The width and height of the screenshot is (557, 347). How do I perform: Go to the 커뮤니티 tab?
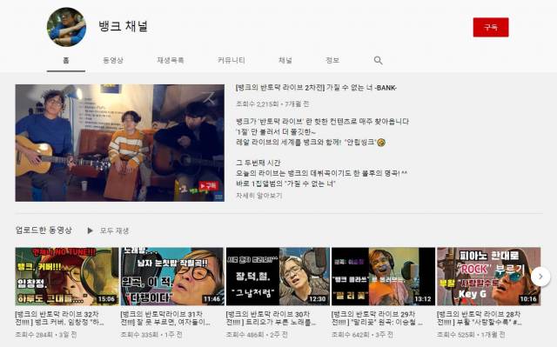coord(232,60)
